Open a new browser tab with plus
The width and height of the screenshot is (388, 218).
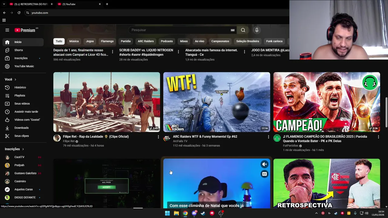tap(107, 4)
